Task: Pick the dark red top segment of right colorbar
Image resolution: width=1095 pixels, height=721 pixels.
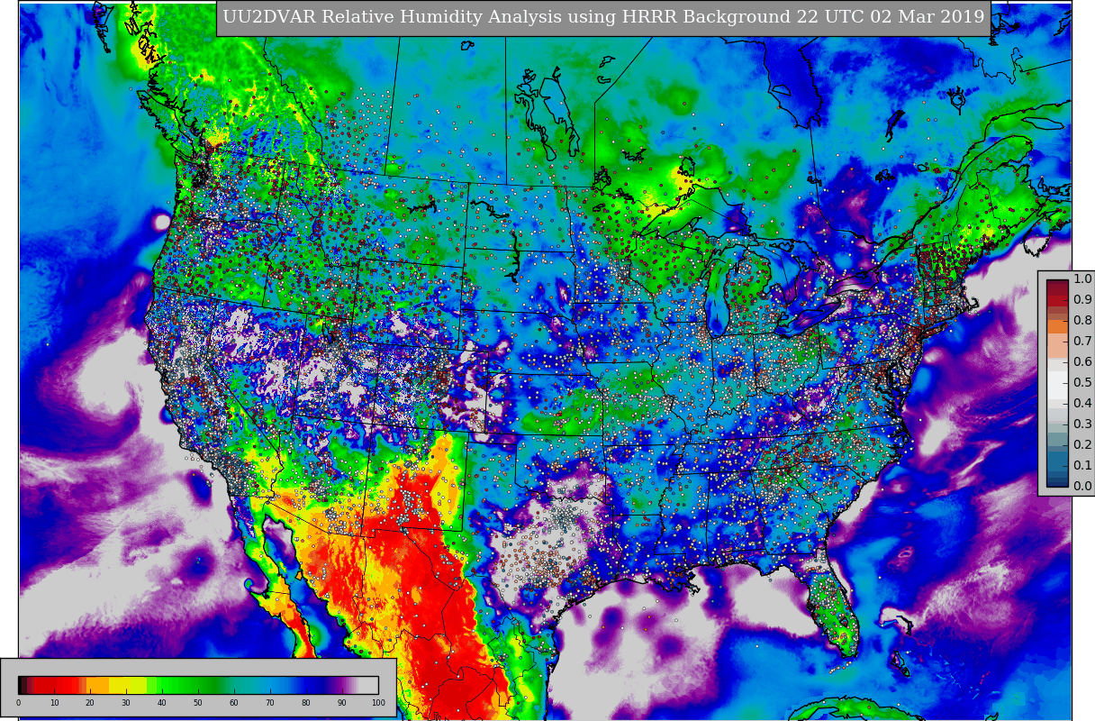Action: pyautogui.click(x=1057, y=287)
